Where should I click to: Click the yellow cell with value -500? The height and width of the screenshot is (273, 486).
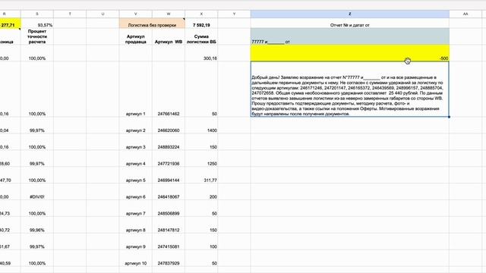[x=349, y=53]
